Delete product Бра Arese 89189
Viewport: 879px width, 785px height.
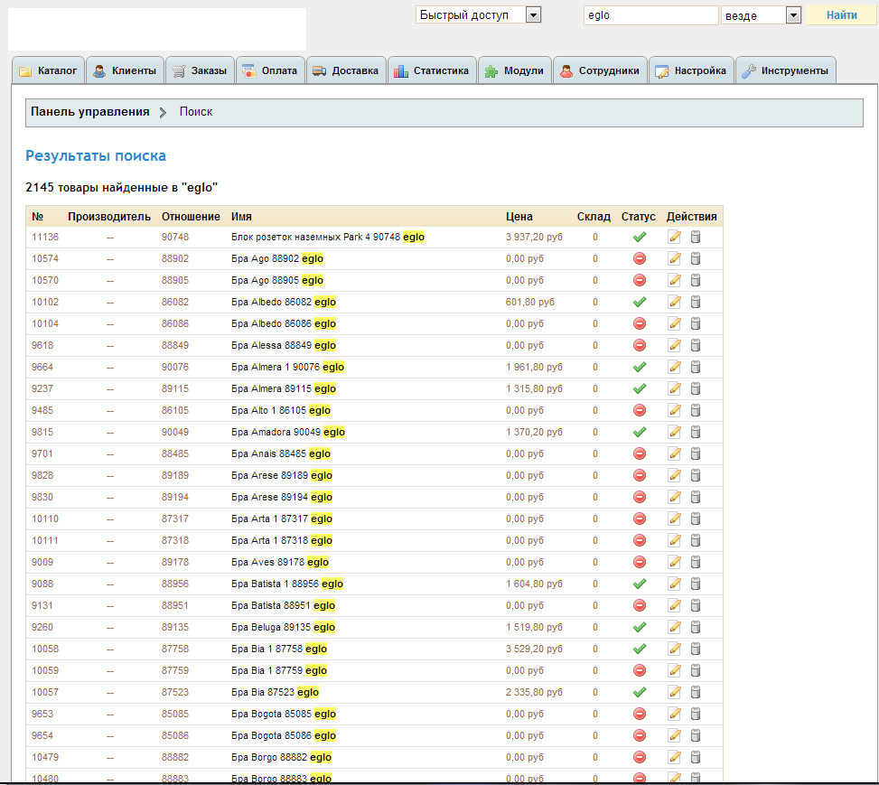(x=696, y=475)
